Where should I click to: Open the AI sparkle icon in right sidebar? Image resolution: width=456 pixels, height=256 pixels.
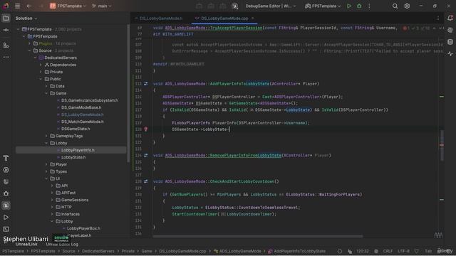[450, 54]
